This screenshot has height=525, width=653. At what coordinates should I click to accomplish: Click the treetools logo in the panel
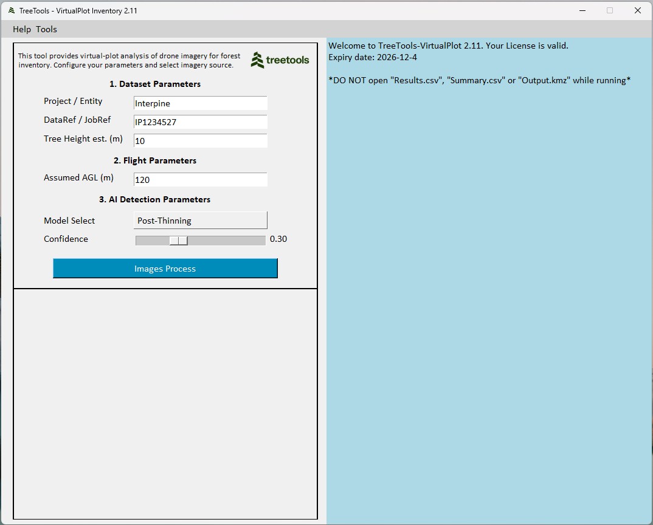click(x=280, y=60)
